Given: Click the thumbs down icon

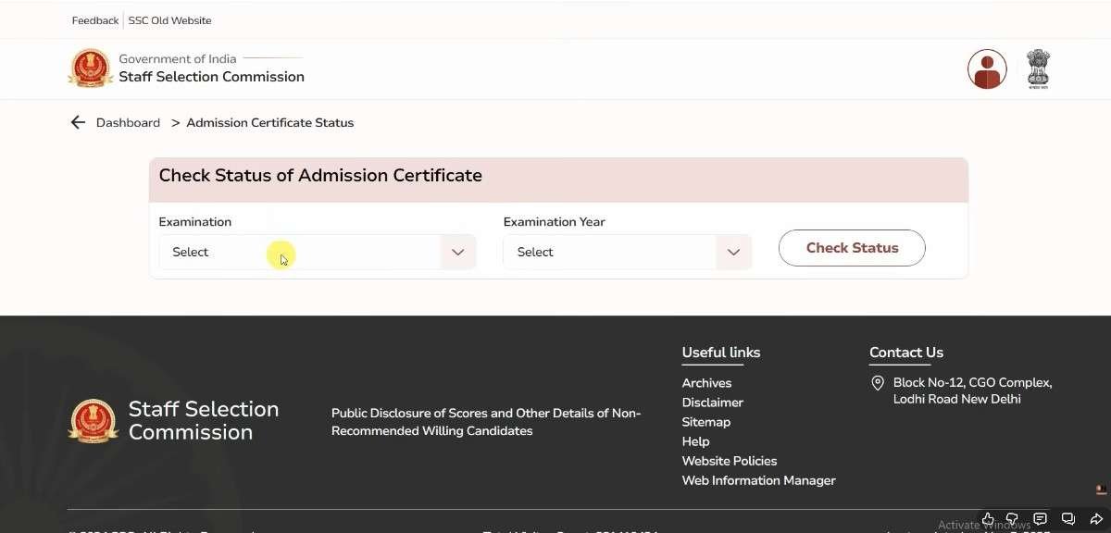Looking at the screenshot, I should (x=1012, y=519).
